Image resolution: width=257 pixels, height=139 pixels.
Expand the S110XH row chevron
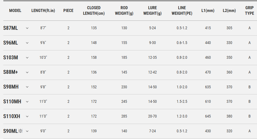[27, 116]
